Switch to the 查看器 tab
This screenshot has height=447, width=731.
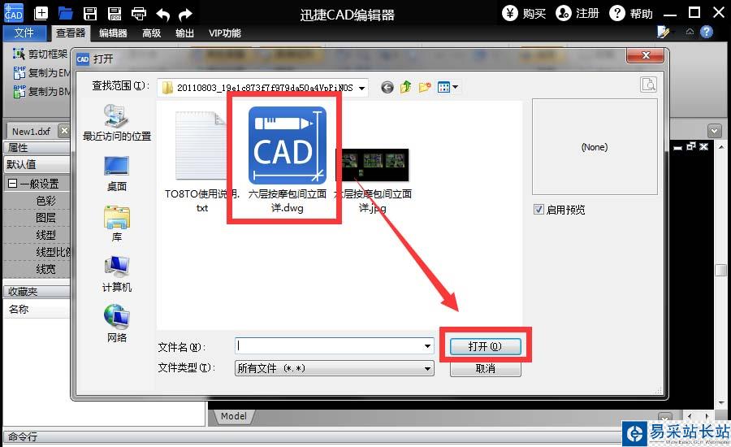pos(71,33)
